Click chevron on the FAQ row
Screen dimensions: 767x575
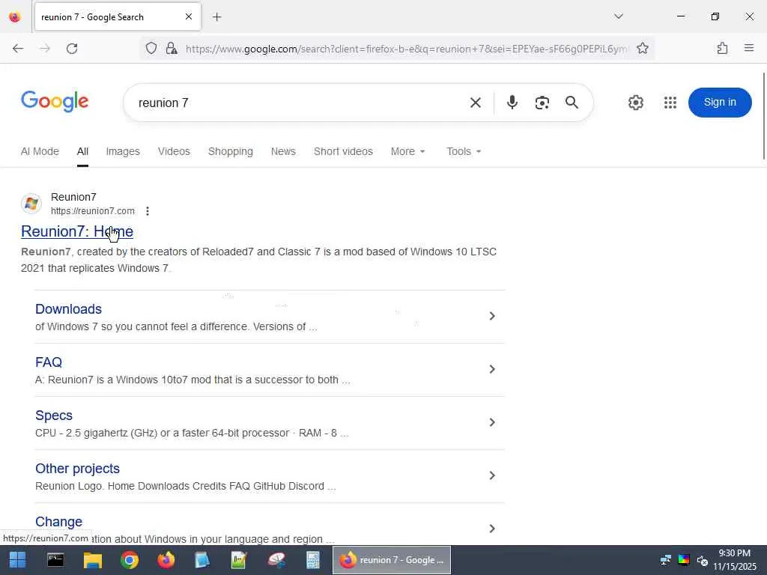coord(492,369)
